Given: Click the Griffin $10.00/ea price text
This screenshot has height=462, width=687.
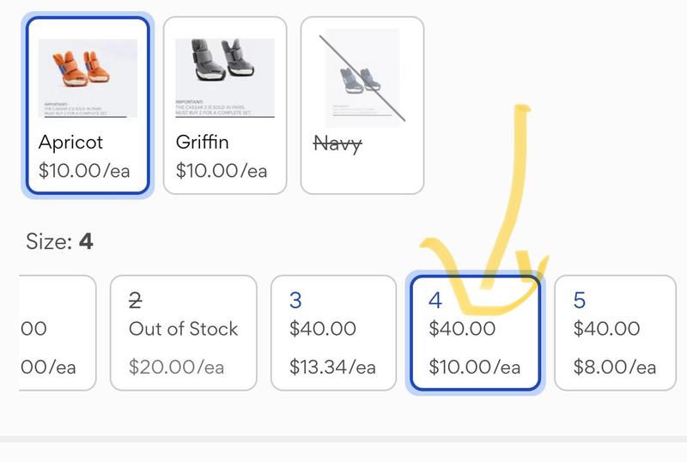Looking at the screenshot, I should pyautogui.click(x=222, y=170).
